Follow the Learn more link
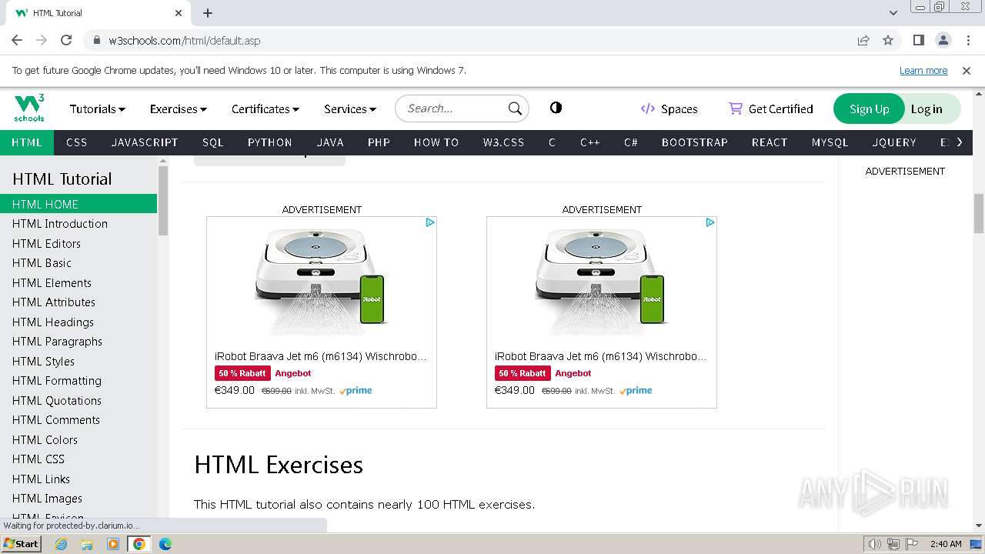Screen dimensions: 985x554 pos(923,70)
